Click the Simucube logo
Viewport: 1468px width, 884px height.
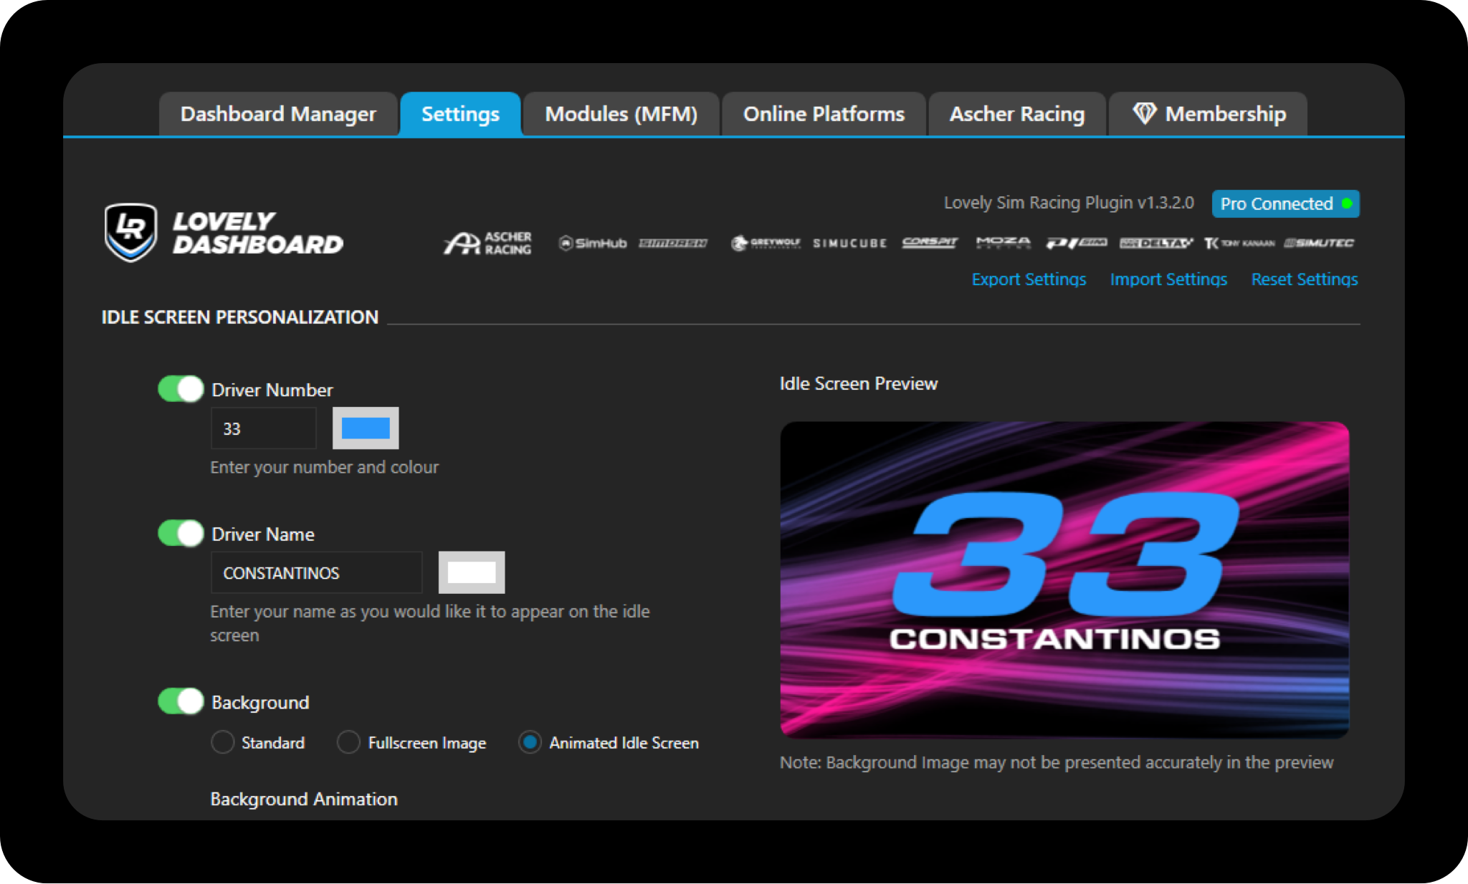point(849,244)
